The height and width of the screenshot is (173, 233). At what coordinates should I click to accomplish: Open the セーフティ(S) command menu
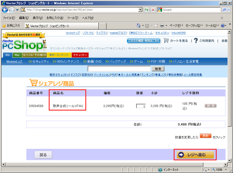click(194, 25)
